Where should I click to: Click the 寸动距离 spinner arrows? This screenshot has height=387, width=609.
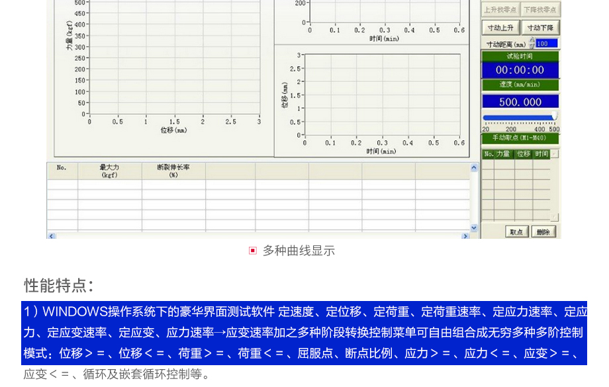coord(532,44)
